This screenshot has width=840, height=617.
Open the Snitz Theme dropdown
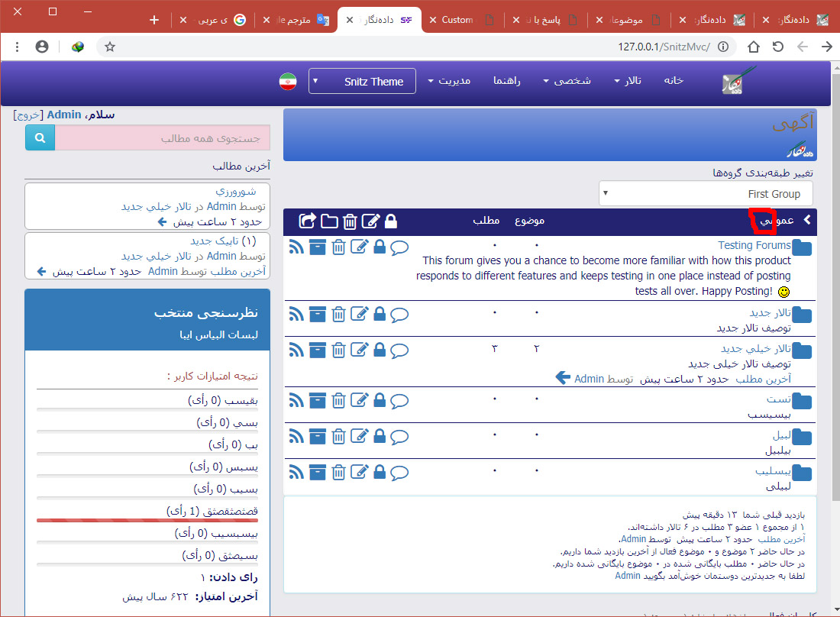click(x=362, y=81)
